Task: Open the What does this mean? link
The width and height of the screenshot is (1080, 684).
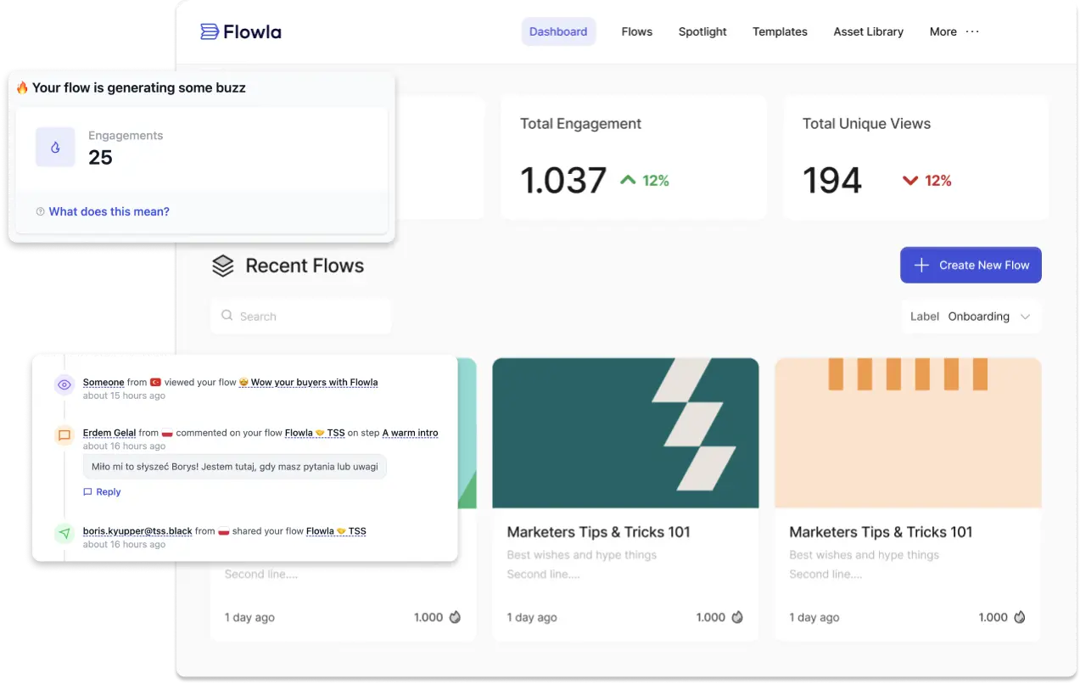Action: tap(109, 211)
